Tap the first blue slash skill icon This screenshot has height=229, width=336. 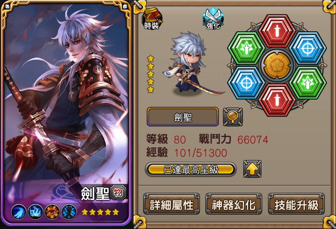[x=19, y=212]
